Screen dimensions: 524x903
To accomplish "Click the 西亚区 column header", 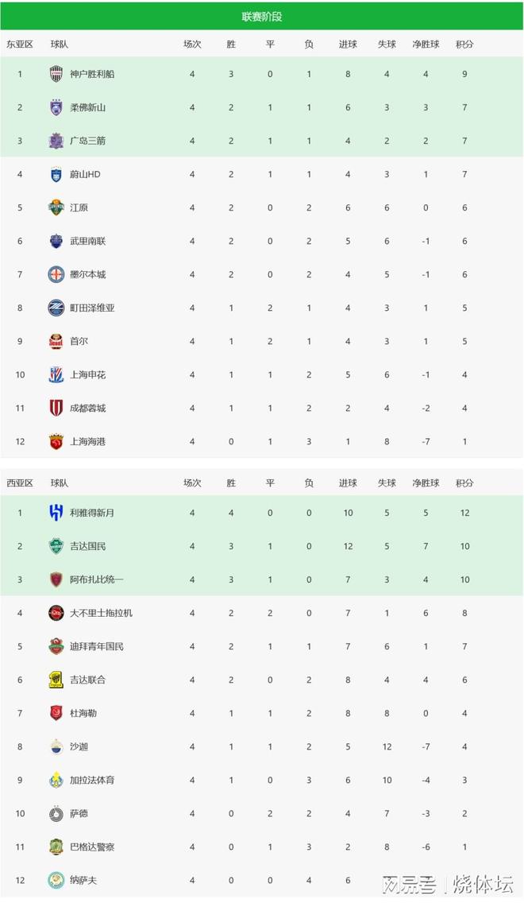I will (20, 483).
